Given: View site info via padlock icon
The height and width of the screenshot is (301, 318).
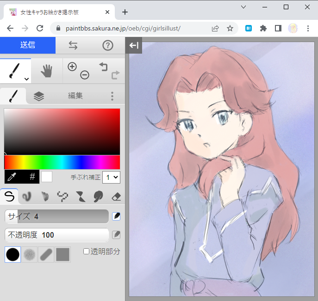Looking at the screenshot, I should [x=58, y=28].
